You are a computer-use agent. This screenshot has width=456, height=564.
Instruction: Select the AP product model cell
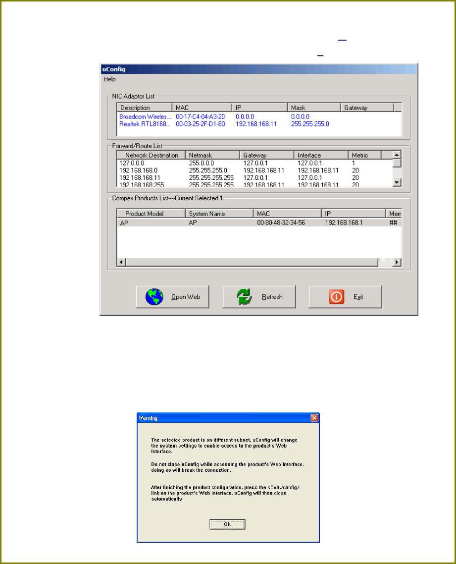(124, 223)
